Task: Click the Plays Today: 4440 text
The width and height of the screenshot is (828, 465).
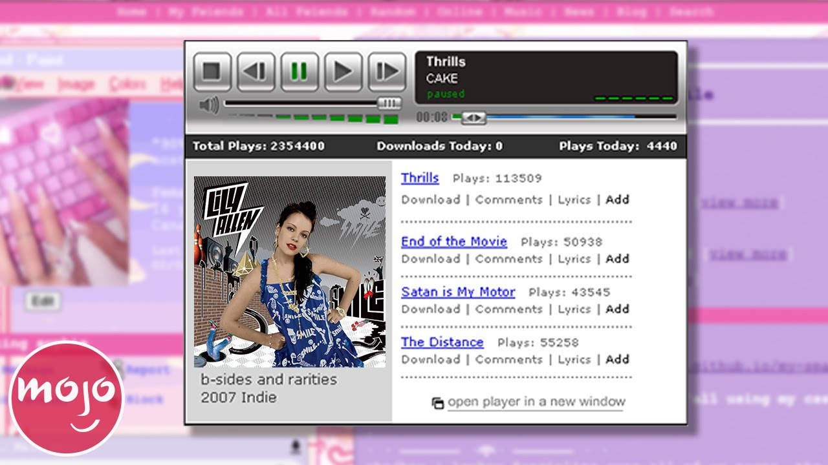Action: [618, 146]
